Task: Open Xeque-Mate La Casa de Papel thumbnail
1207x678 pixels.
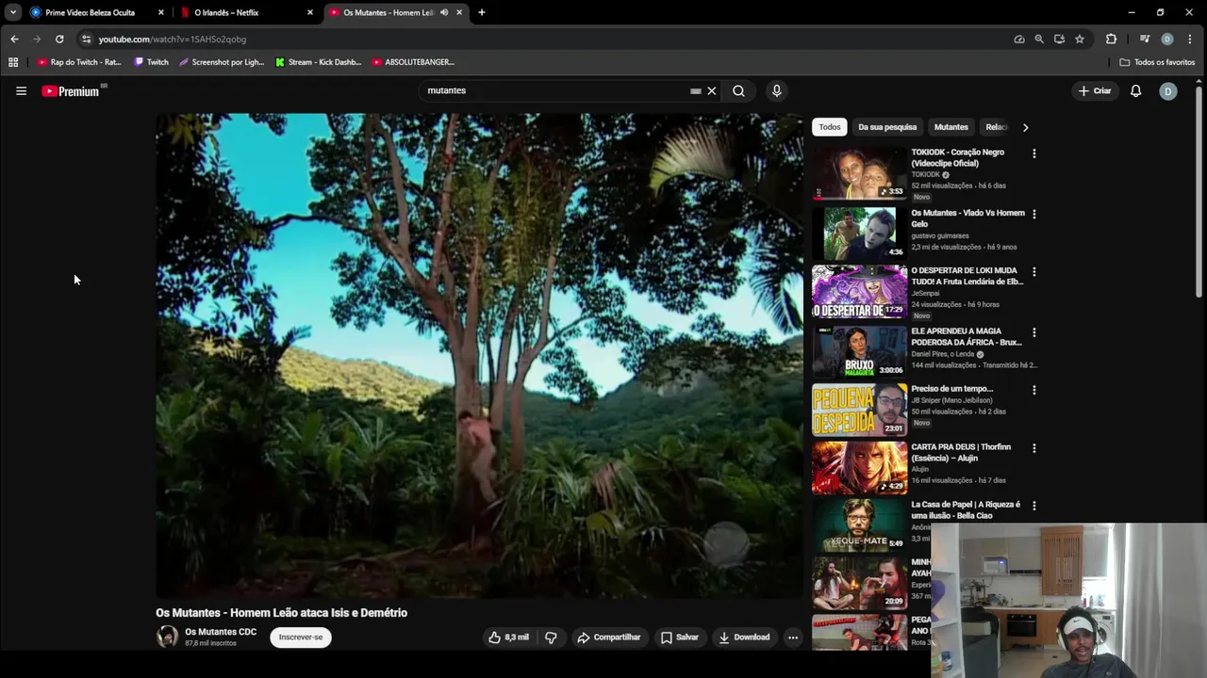Action: 860,525
